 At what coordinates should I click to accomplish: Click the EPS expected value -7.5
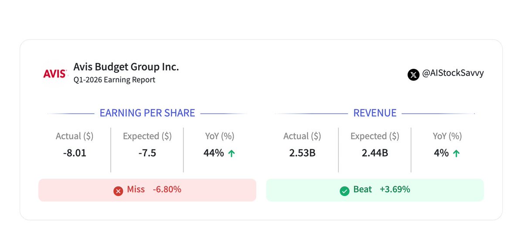(x=147, y=153)
